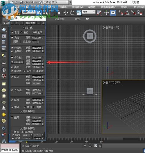The image size is (145, 153).
Task: Open the 创建(C) menu
Action: click(64, 7)
